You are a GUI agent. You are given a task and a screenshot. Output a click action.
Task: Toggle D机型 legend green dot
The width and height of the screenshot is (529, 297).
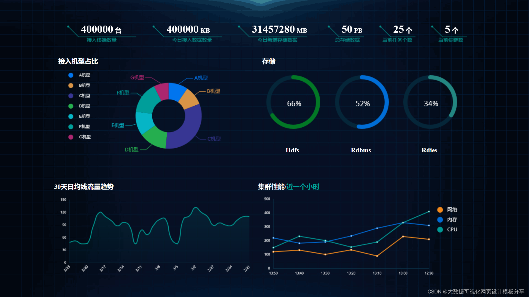pos(71,106)
